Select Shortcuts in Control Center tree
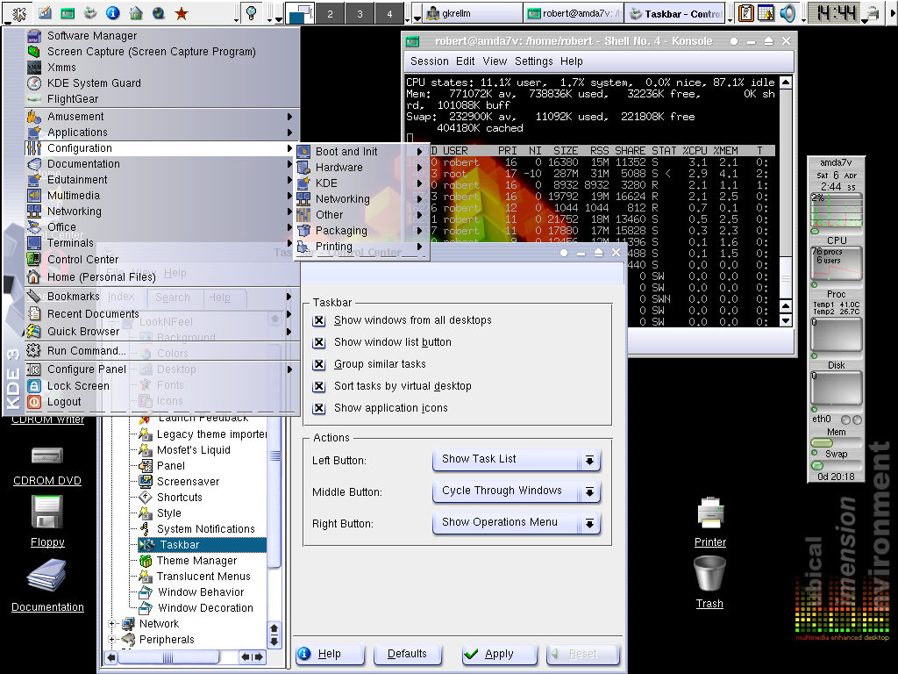Image resolution: width=898 pixels, height=674 pixels. coord(179,498)
